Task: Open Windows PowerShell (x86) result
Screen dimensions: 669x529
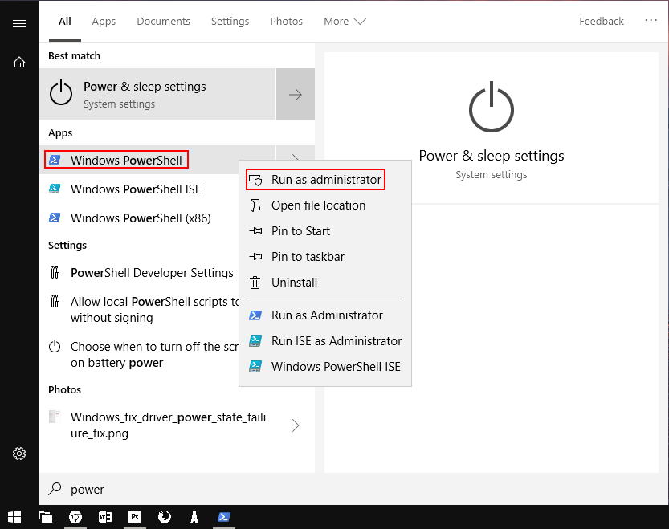Action: pos(139,218)
